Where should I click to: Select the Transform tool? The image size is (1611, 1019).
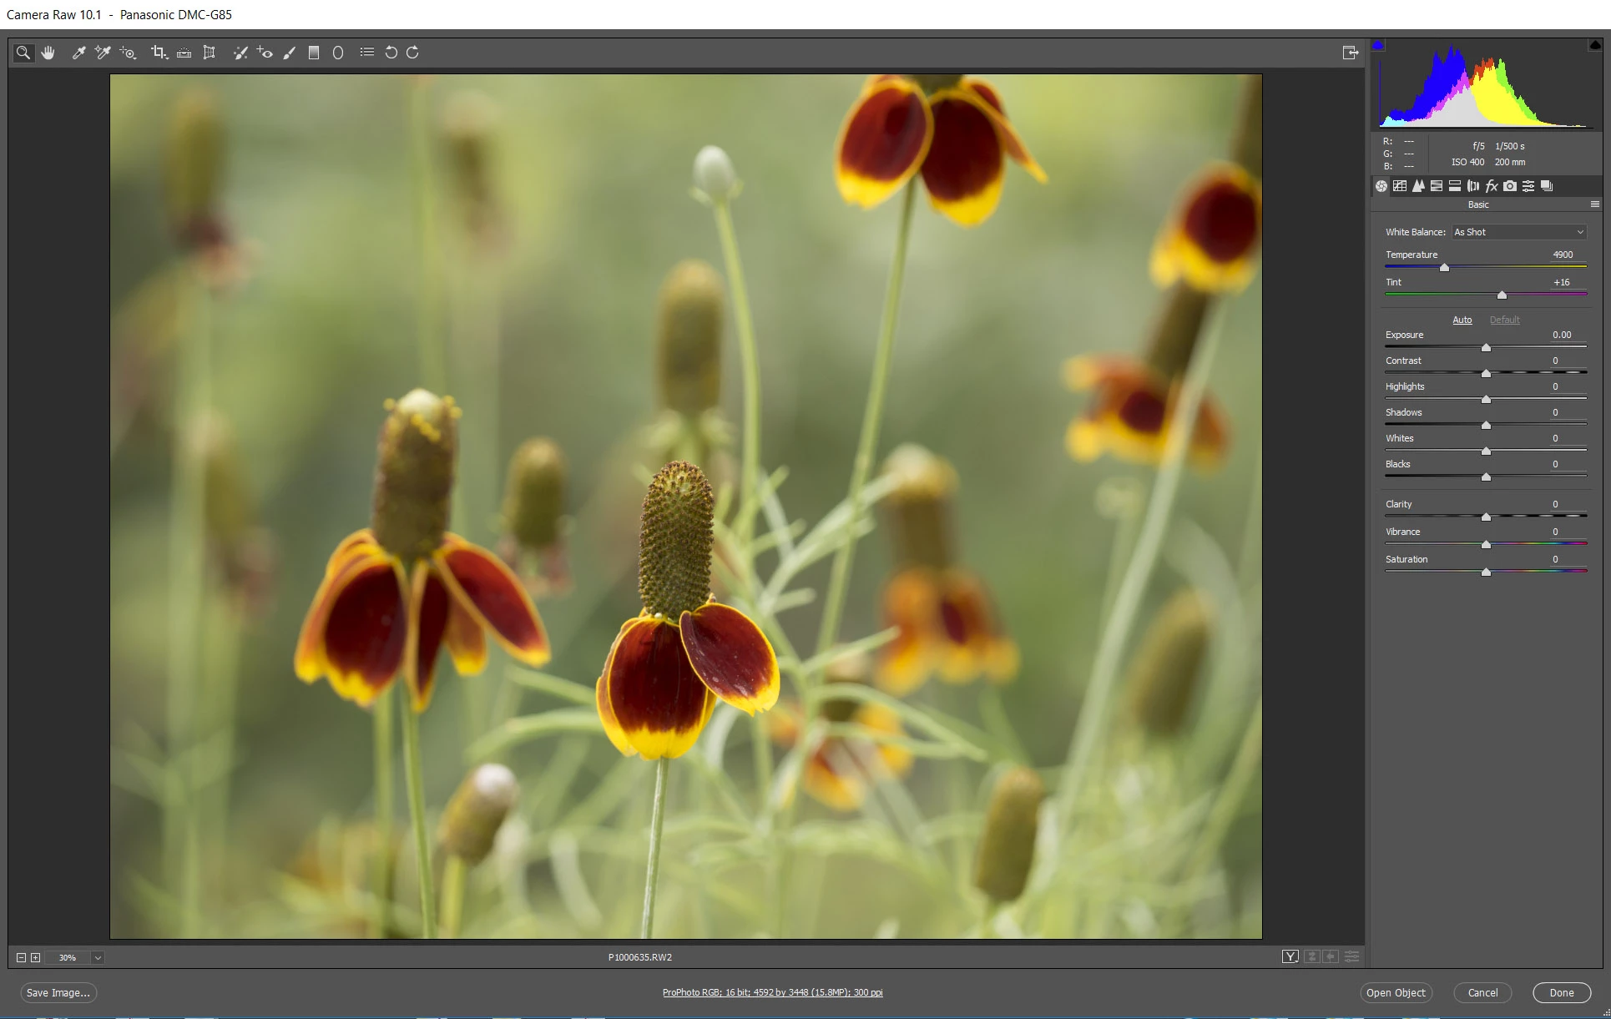tap(210, 53)
